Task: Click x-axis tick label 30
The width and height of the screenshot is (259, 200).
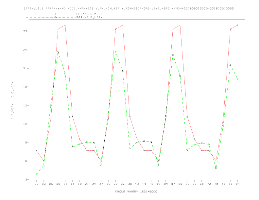Action: [108, 184]
